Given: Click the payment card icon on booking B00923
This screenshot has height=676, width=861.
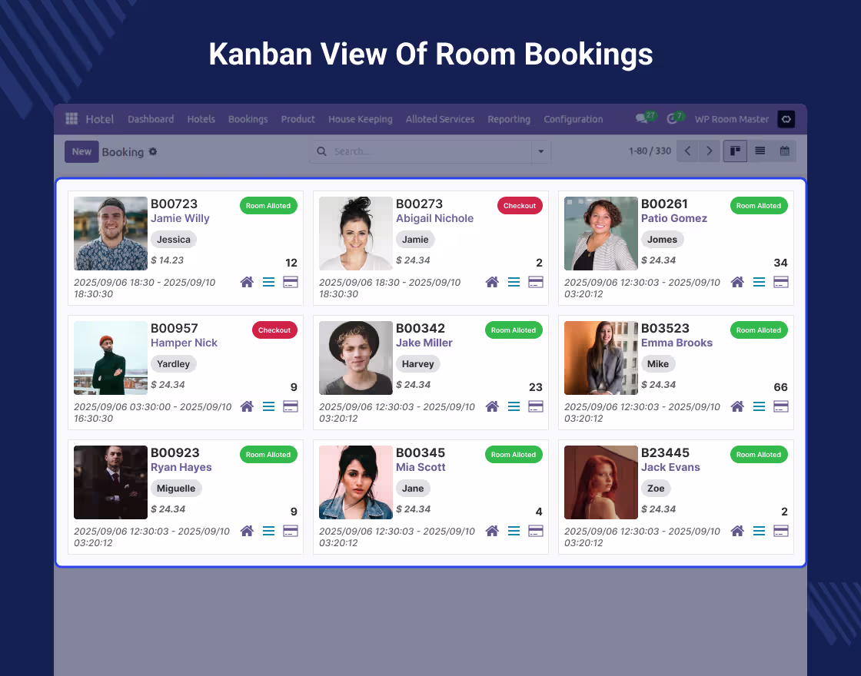Looking at the screenshot, I should tap(291, 531).
